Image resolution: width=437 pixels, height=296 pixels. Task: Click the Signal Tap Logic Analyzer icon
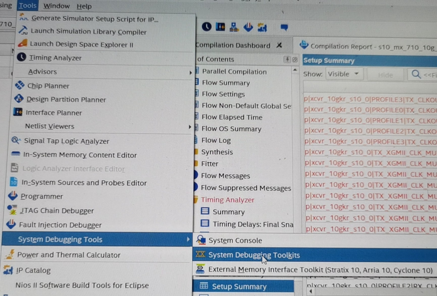tap(16, 140)
